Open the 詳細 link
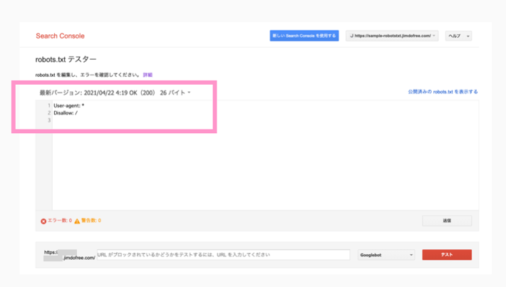The width and height of the screenshot is (506, 287). (148, 75)
